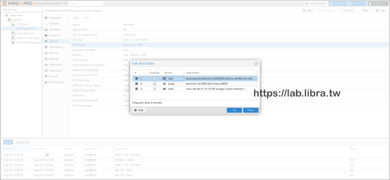The width and height of the screenshot is (390, 180).
Task: Click the hard disk icon beside scsi0
Action: pyautogui.click(x=164, y=84)
